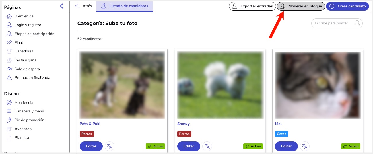Open Etapas de participación page
The height and width of the screenshot is (154, 373).
point(34,34)
